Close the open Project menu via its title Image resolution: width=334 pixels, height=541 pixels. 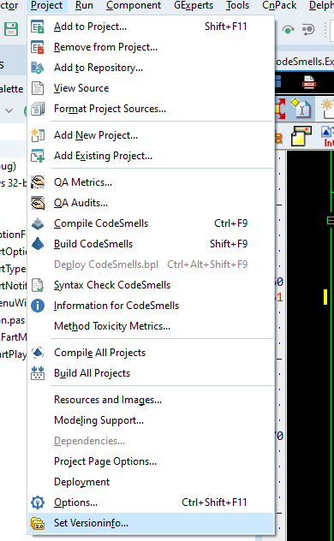(47, 5)
